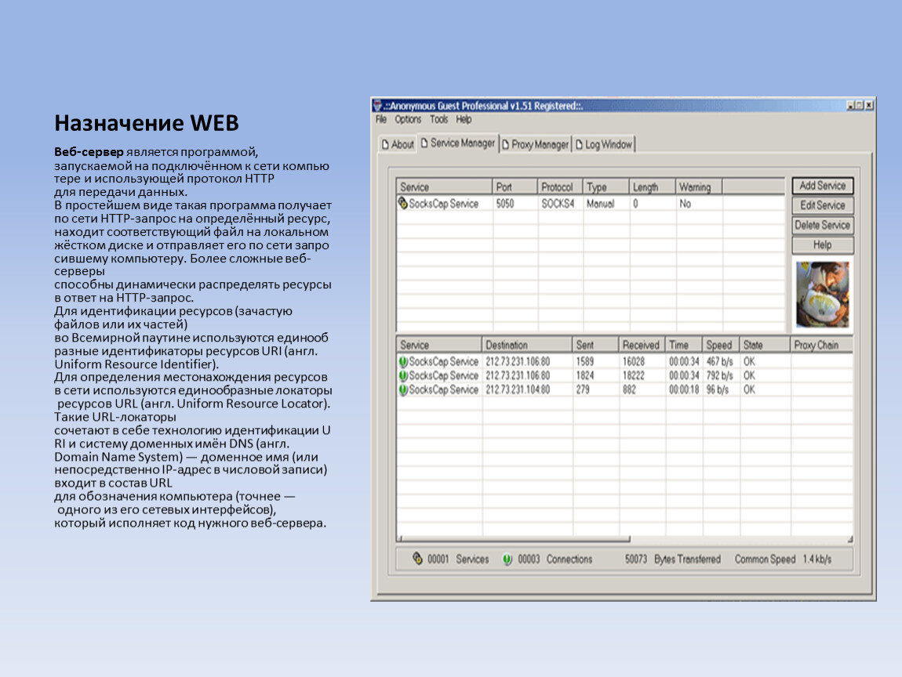Click the speed value 467 b/s
The height and width of the screenshot is (677, 902).
click(x=720, y=361)
